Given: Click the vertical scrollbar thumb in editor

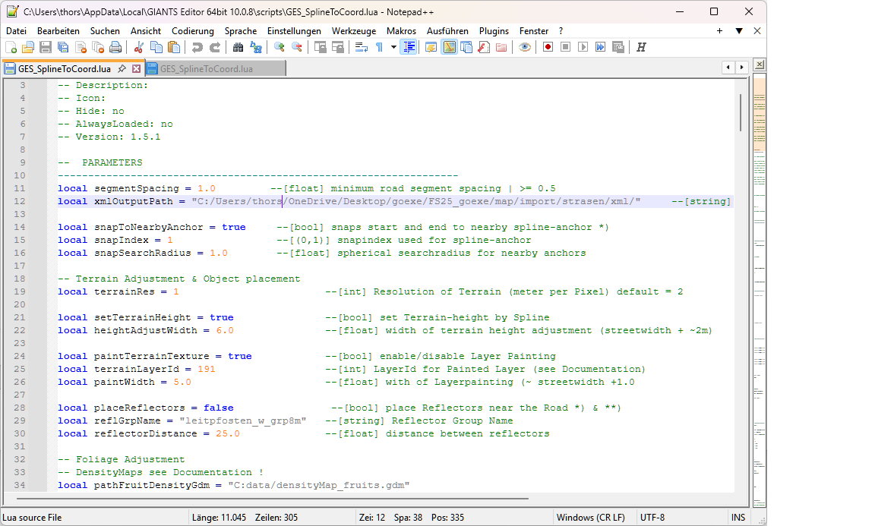Looking at the screenshot, I should [x=740, y=112].
